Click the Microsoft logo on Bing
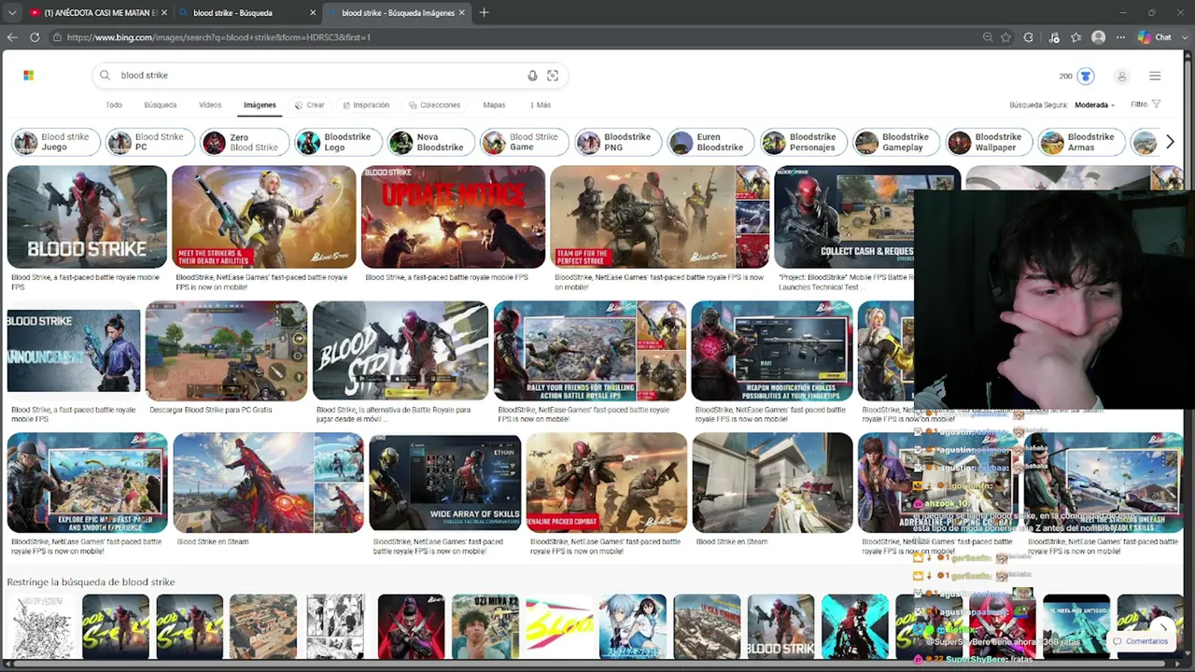1195x672 pixels. tap(28, 76)
